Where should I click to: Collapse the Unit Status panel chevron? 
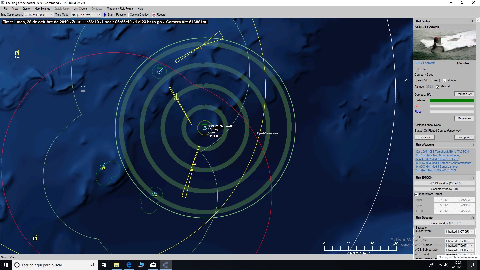pyautogui.click(x=473, y=21)
